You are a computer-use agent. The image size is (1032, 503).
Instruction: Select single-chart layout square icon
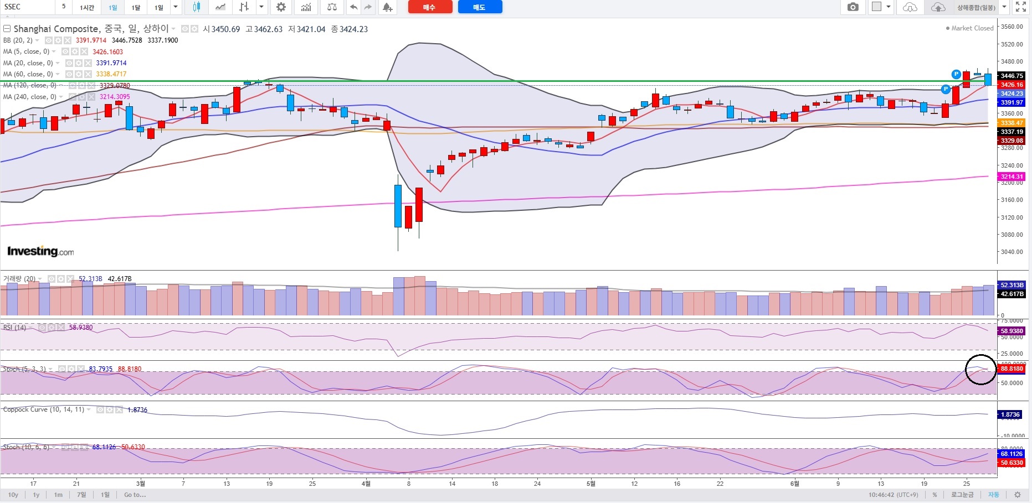coord(876,7)
